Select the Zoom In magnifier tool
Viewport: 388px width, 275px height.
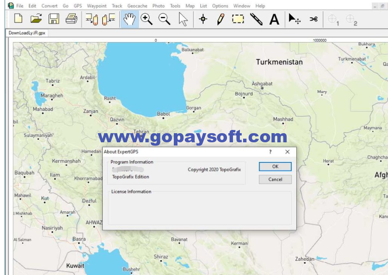coord(146,19)
